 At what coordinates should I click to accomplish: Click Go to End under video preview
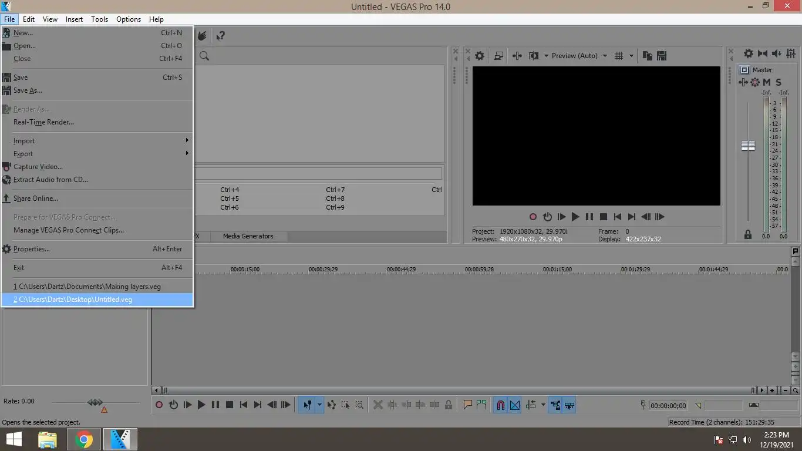click(x=632, y=217)
